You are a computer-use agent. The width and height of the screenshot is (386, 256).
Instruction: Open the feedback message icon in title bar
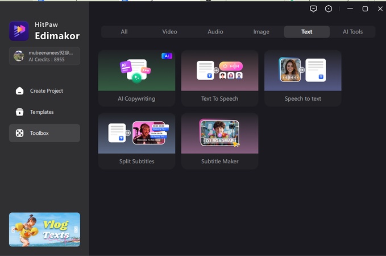pos(313,9)
